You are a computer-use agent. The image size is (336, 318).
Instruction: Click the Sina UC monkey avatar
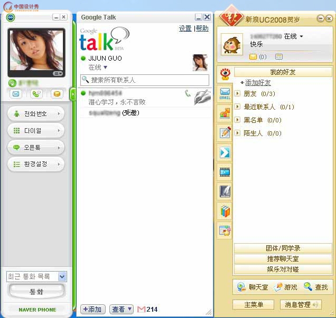[232, 44]
